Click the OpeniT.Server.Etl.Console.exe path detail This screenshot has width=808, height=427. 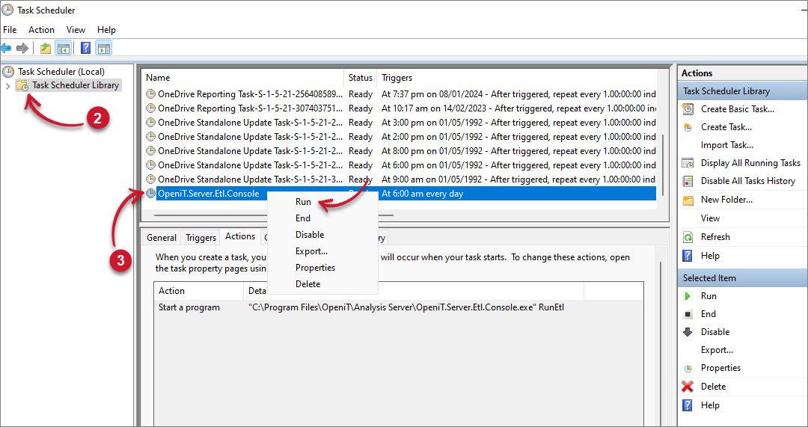[x=406, y=307]
